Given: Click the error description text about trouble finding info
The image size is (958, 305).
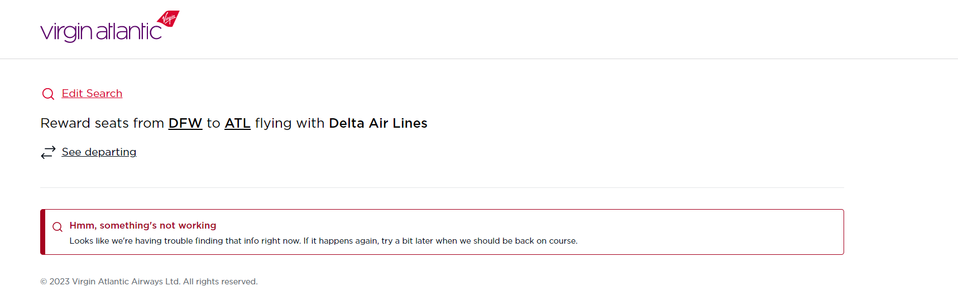Looking at the screenshot, I should [184, 241].
